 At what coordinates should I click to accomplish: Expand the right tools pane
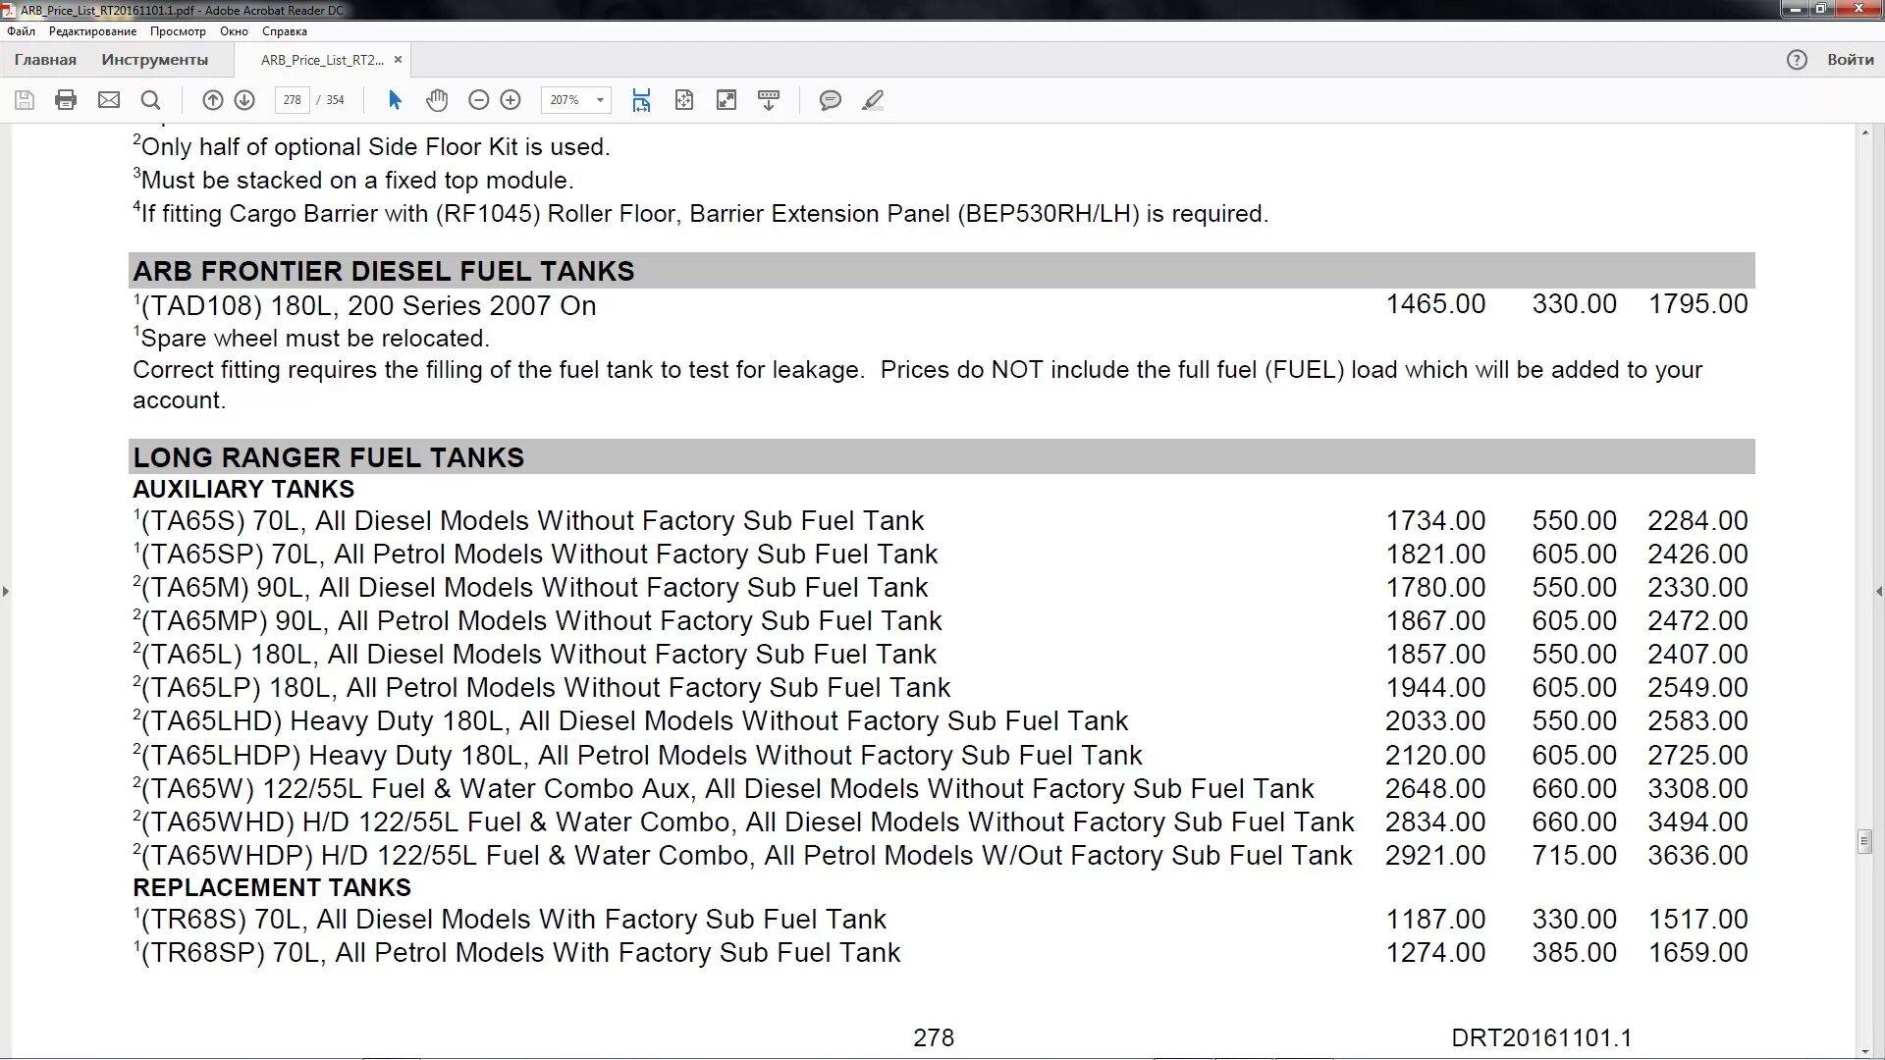[x=1878, y=591]
